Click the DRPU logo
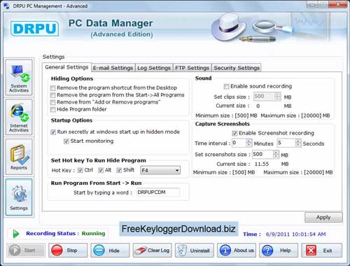The image size is (350, 266). (x=34, y=29)
